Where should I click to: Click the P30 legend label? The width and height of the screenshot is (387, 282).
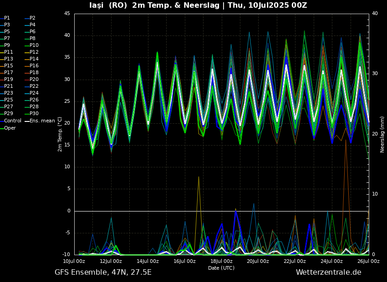[34, 114]
